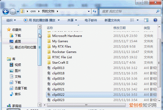
Task: Select the Rockstar Games folder icon
Action: coord(49,52)
